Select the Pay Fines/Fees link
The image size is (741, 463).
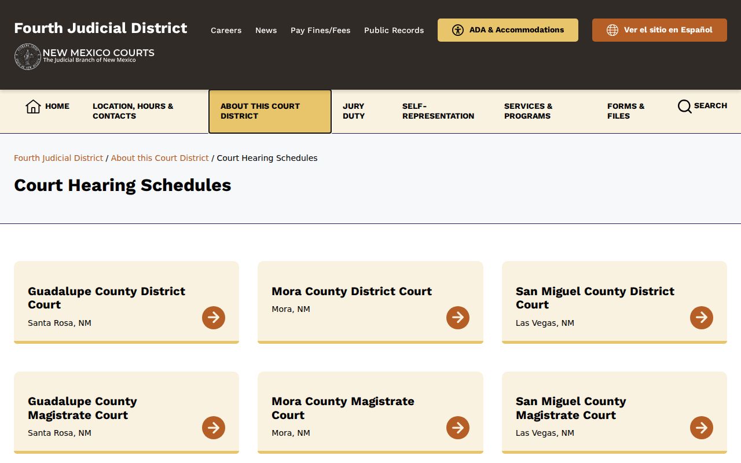tap(321, 30)
